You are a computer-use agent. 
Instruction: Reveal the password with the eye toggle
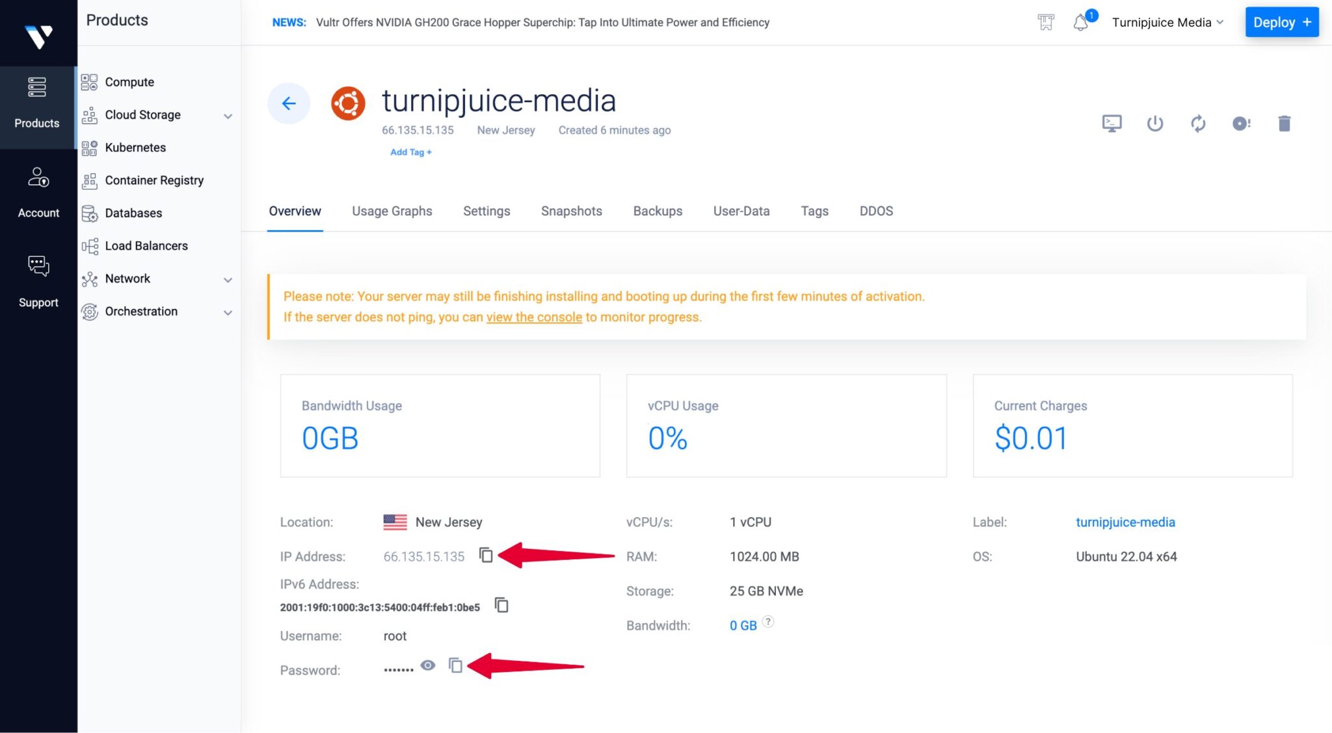point(427,665)
